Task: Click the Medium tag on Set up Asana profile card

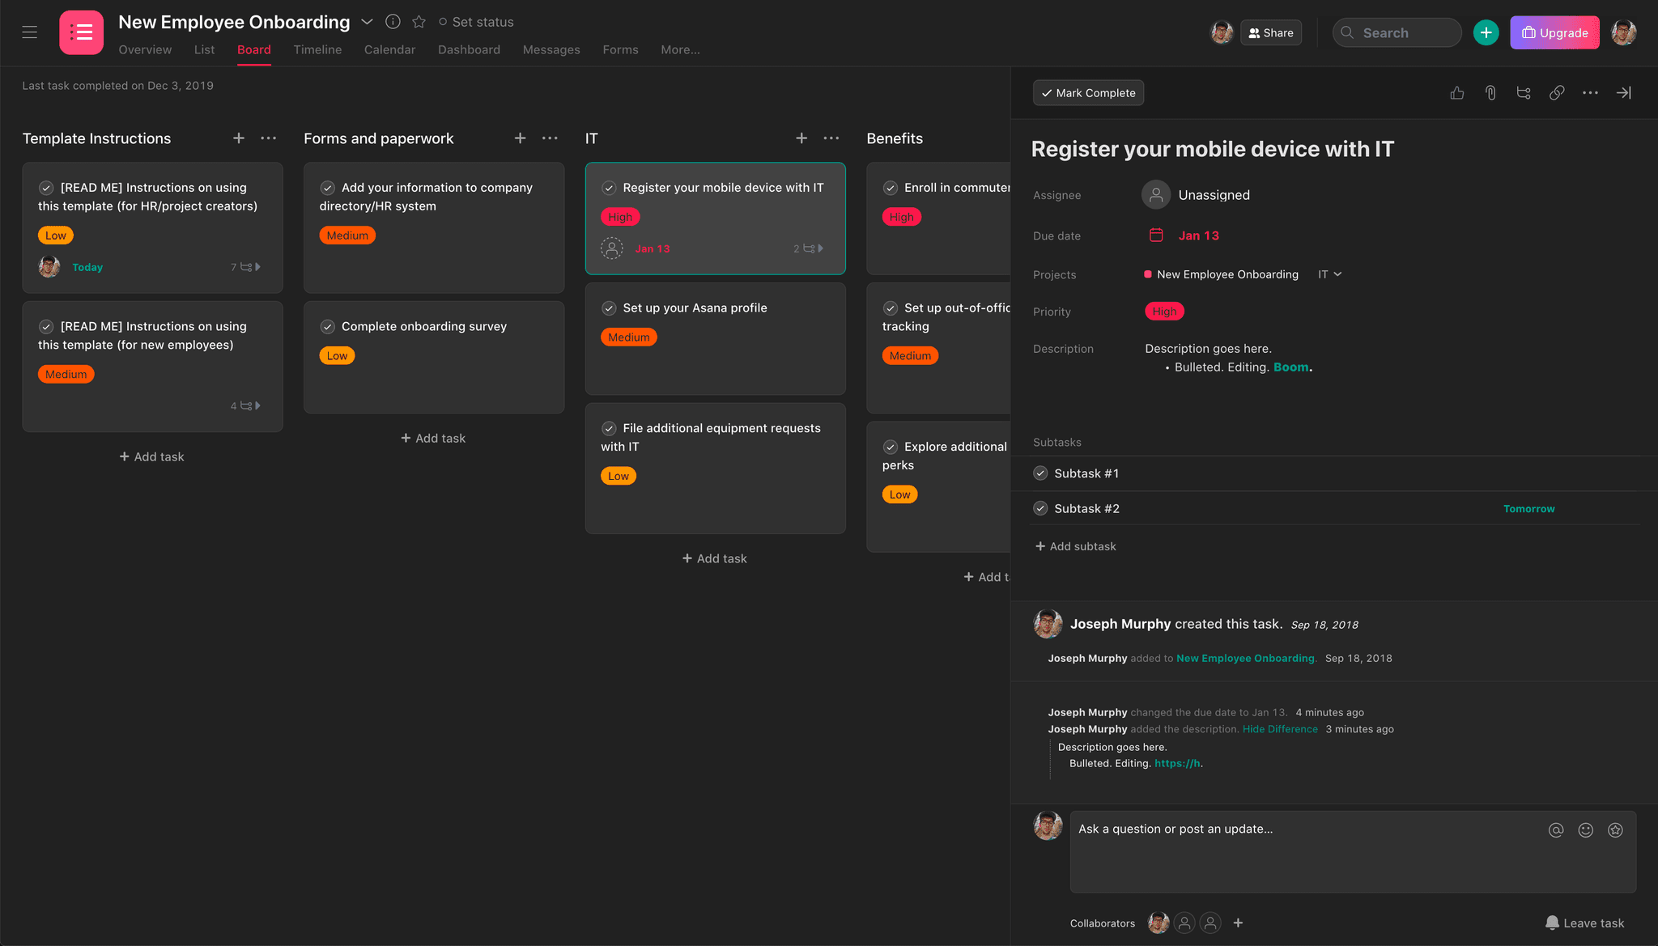Action: [x=629, y=337]
